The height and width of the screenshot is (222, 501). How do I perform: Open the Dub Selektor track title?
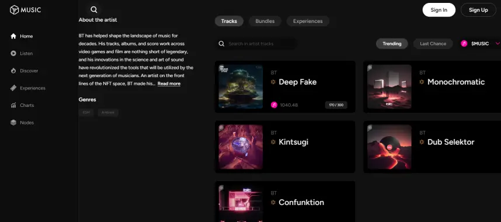[451, 142]
